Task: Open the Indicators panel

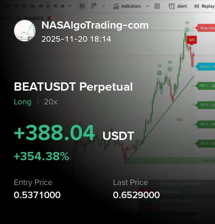Action: 127,6
